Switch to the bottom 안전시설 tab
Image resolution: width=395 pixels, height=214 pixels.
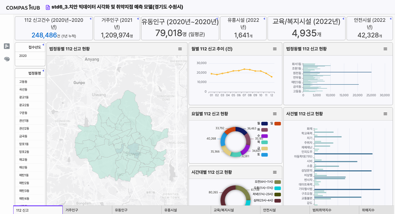(285, 210)
